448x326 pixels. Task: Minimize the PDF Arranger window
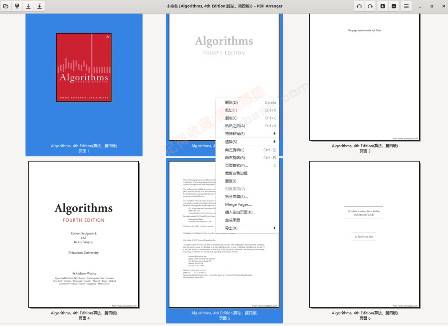(x=420, y=6)
